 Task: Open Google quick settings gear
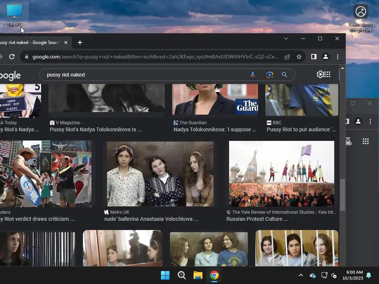coord(320,74)
